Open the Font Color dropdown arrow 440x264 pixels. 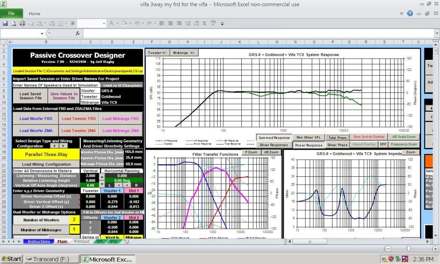click(117, 23)
